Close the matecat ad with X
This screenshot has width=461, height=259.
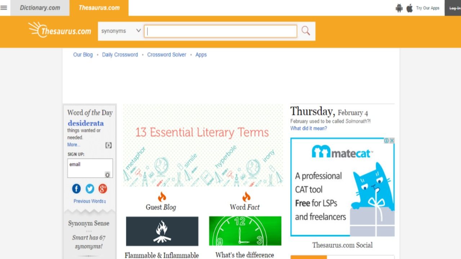(392, 141)
